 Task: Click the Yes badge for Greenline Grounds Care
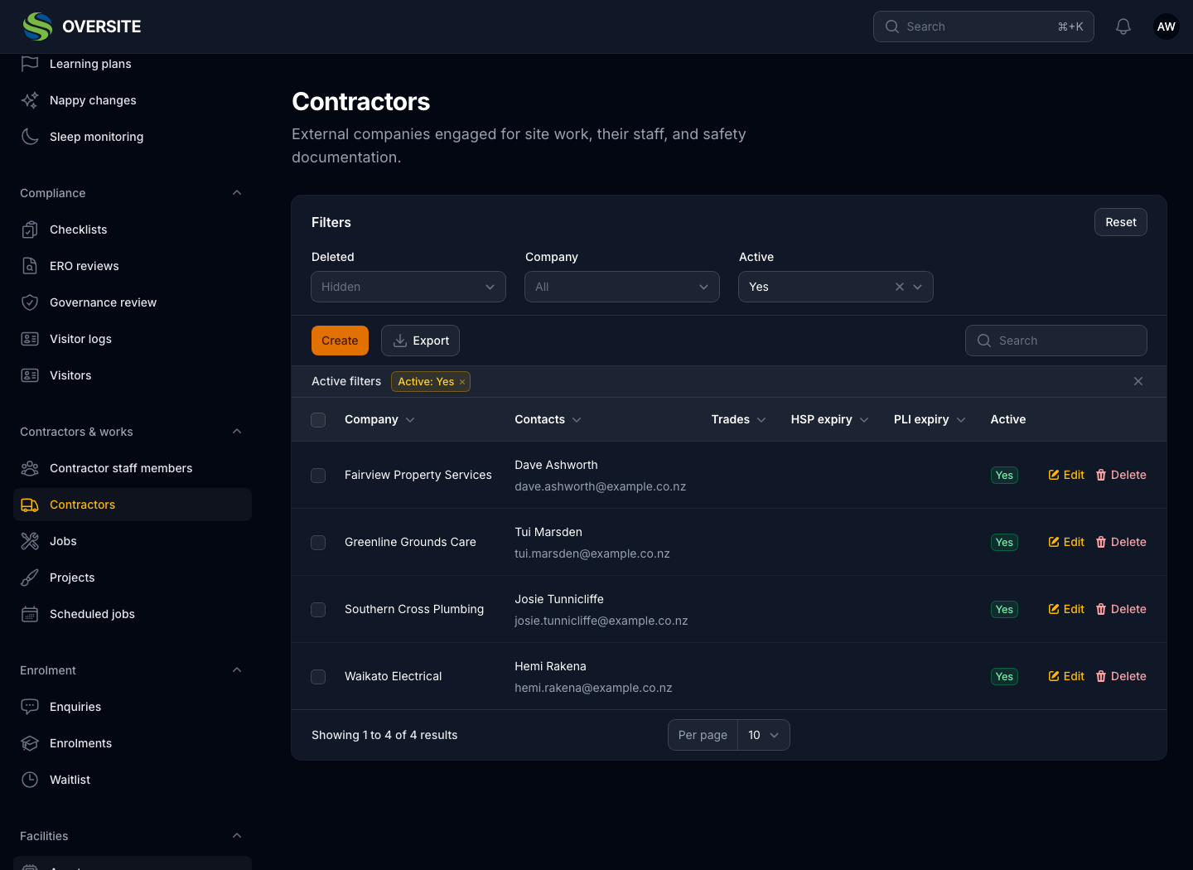[1004, 542]
